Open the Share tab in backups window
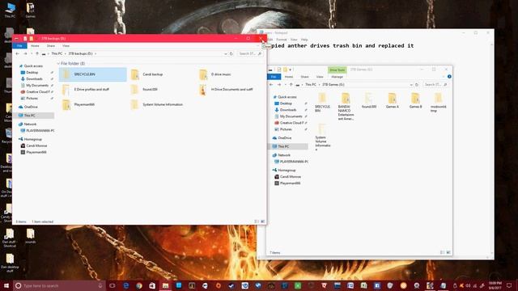This screenshot has height=291, width=518. tap(50, 46)
